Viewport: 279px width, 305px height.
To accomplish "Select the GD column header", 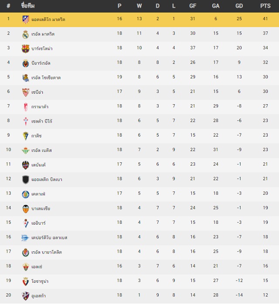I will pyautogui.click(x=239, y=6).
